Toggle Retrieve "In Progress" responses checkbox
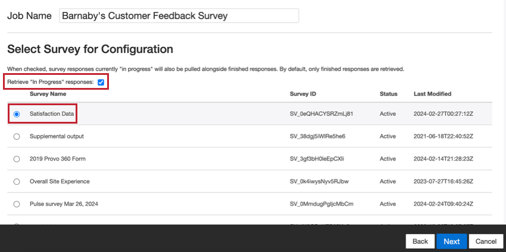The image size is (506, 252). click(x=101, y=82)
